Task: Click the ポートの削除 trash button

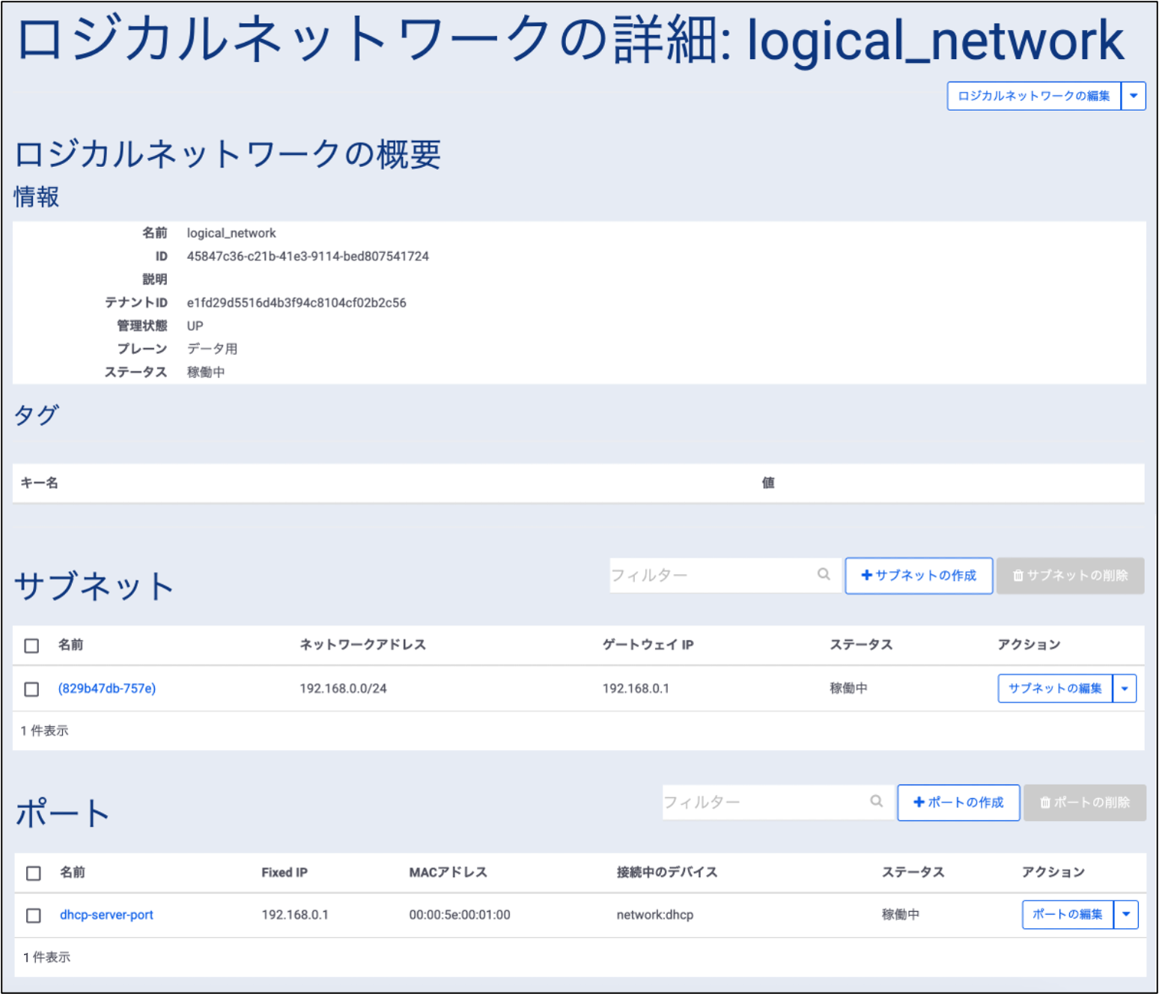Action: pos(1084,802)
